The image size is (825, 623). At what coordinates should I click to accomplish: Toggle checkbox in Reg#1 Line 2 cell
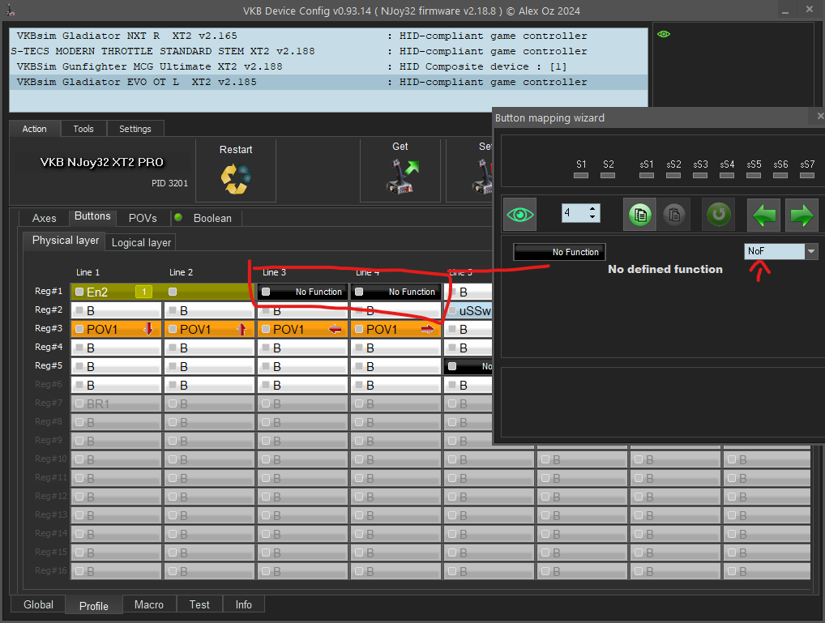pos(173,292)
